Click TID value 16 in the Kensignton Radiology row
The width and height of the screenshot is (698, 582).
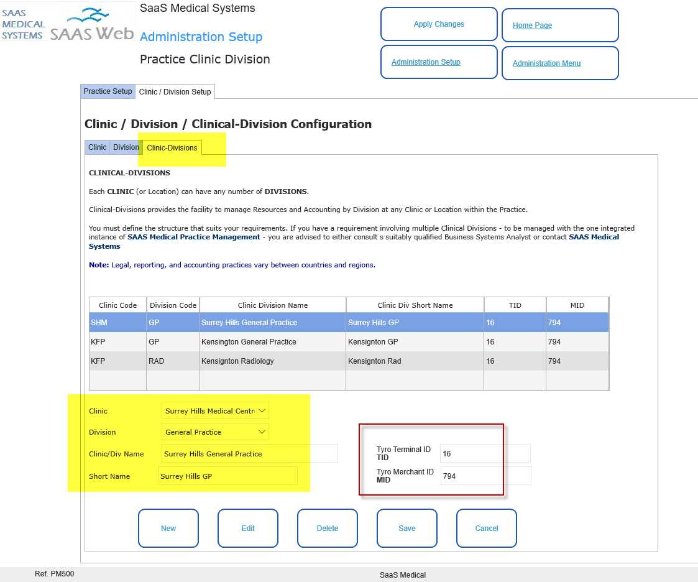point(515,361)
